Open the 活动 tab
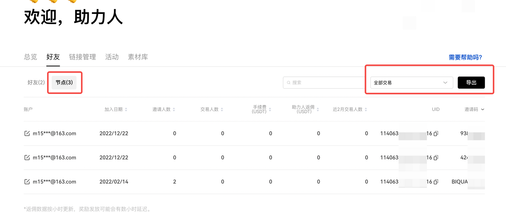This screenshot has width=506, height=212. coord(112,57)
